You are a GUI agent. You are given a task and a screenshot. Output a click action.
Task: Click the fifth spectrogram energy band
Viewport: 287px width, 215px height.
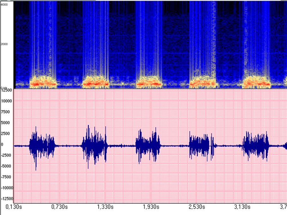[x=257, y=83]
